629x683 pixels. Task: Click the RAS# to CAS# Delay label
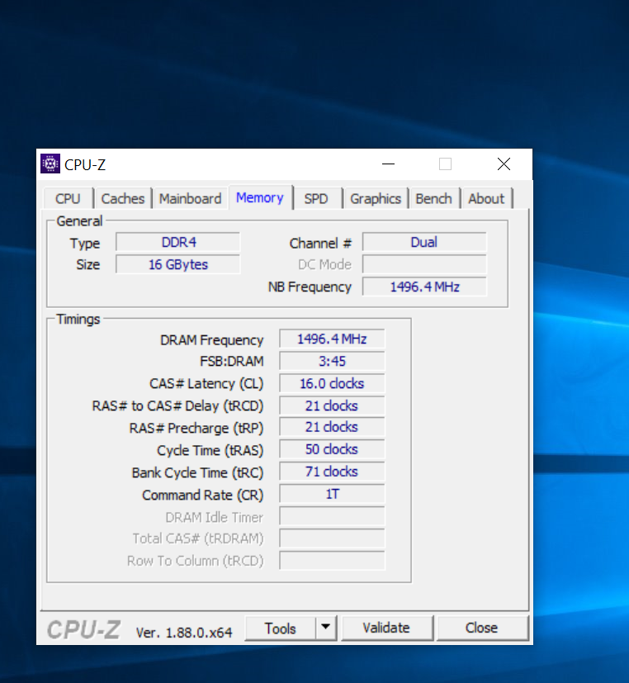177,406
